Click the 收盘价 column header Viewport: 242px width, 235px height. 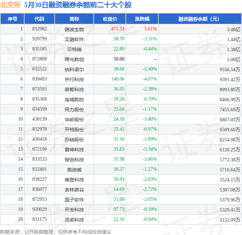click(110, 19)
